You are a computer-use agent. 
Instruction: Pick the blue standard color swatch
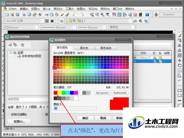pyautogui.click(x=72, y=93)
